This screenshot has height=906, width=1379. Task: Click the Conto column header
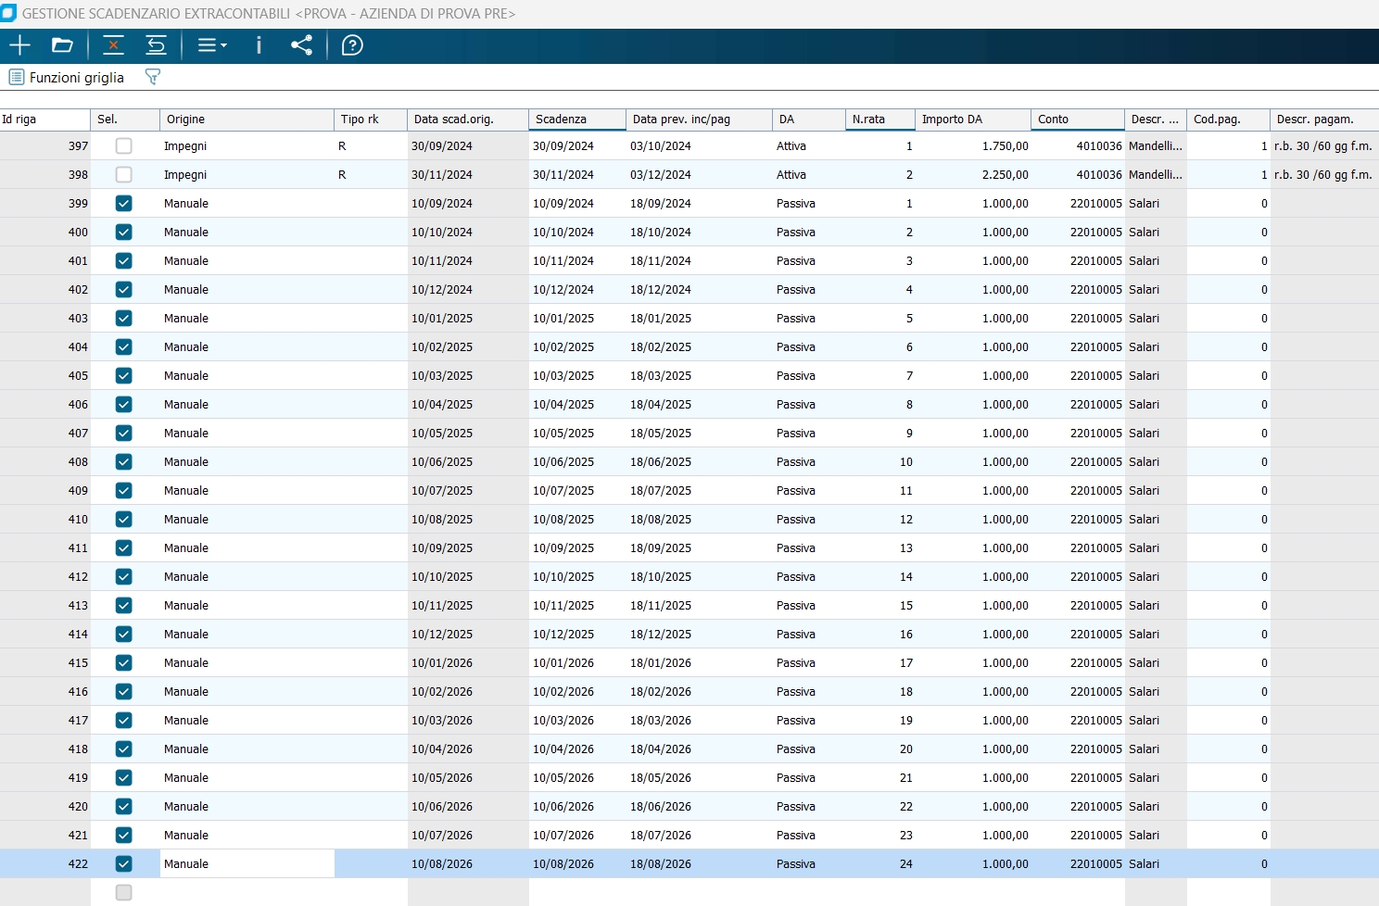click(x=1077, y=120)
